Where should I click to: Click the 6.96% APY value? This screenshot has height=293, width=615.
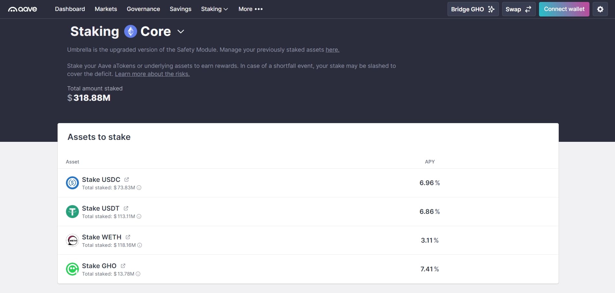click(x=430, y=183)
